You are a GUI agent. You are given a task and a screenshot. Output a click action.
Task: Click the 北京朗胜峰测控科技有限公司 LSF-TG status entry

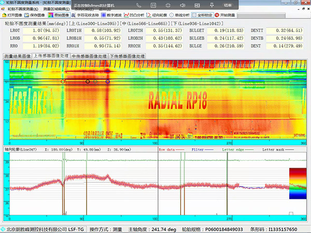(x=45, y=229)
